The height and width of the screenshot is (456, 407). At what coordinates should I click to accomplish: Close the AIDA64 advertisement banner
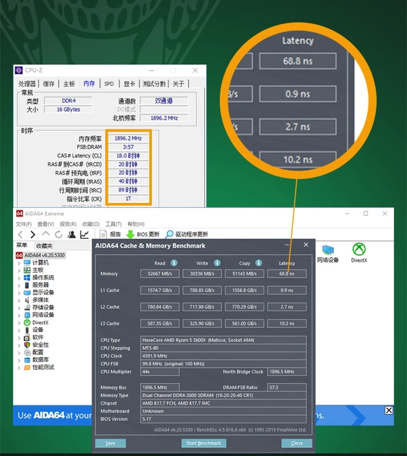pos(389,410)
